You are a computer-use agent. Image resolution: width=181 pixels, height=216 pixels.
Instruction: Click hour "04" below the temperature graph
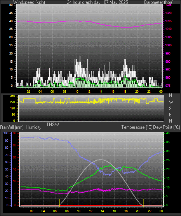pyautogui.click(x=43, y=211)
